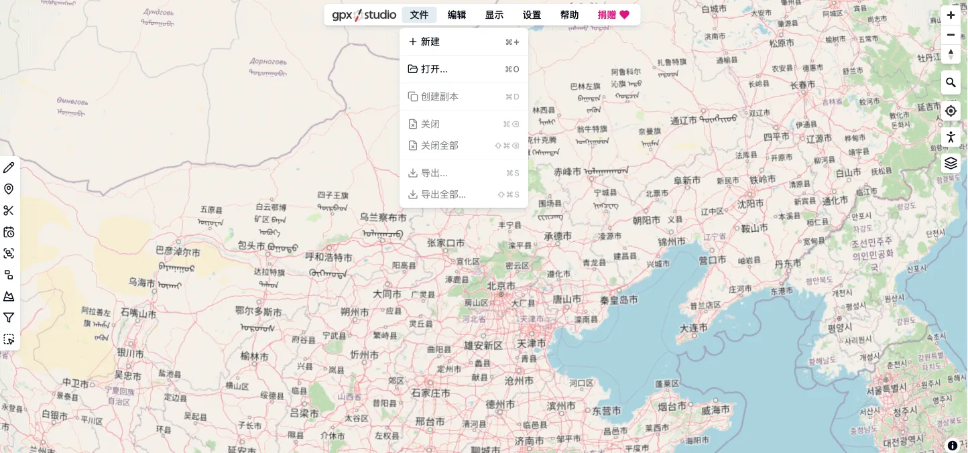Open the 编辑 menu
This screenshot has width=968, height=453.
(457, 15)
